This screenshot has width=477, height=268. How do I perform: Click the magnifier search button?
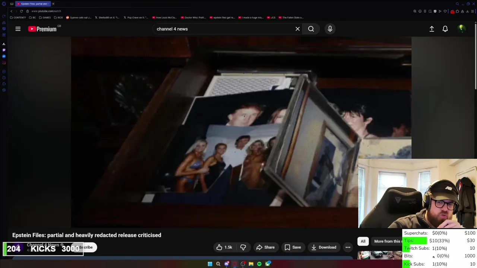[x=311, y=29]
